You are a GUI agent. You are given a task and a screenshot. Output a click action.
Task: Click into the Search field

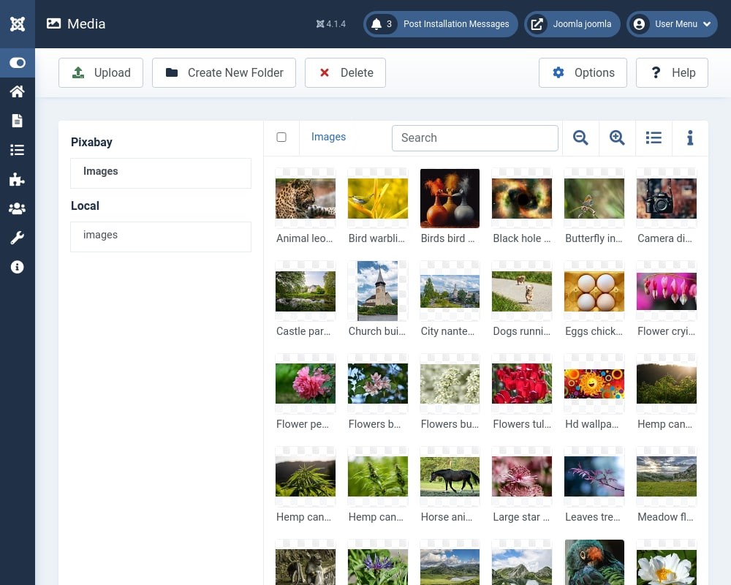[475, 138]
